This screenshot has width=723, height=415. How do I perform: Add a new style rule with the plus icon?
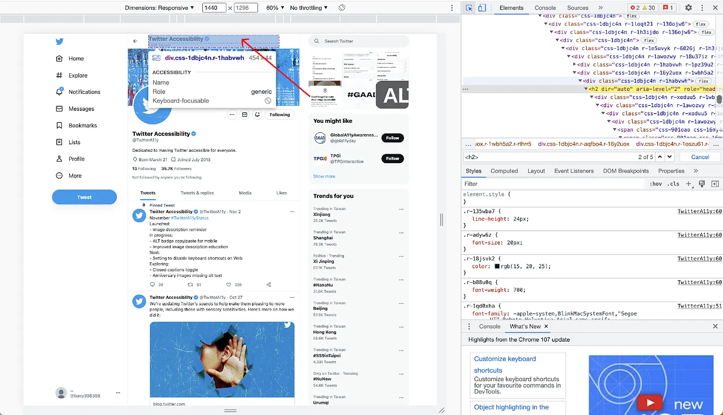click(688, 184)
